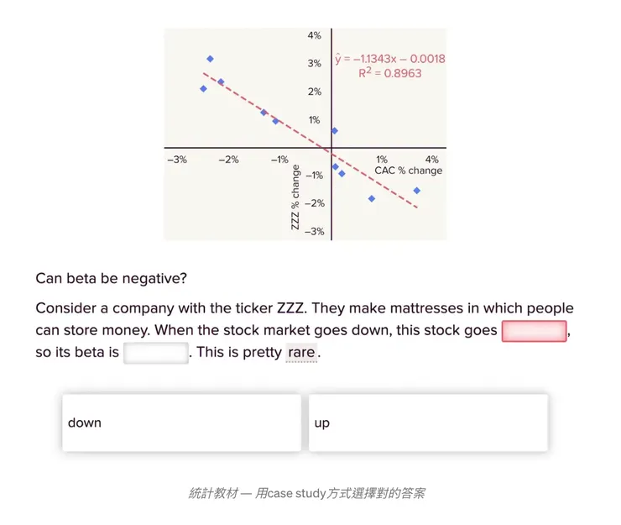Click the regression equation above the chart
The width and height of the screenshot is (621, 525).
click(390, 59)
